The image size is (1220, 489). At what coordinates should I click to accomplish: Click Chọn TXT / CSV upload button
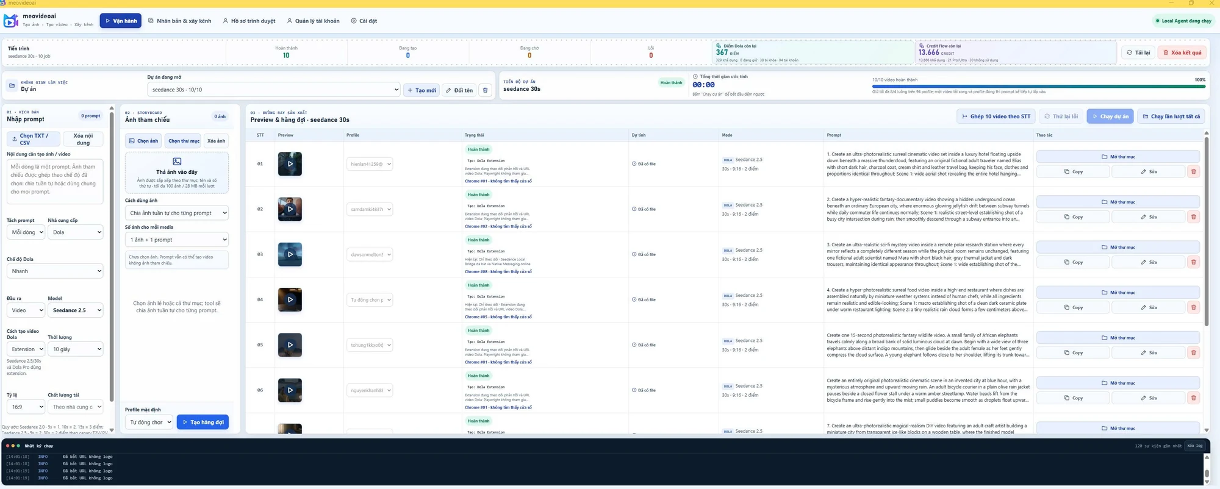point(34,139)
